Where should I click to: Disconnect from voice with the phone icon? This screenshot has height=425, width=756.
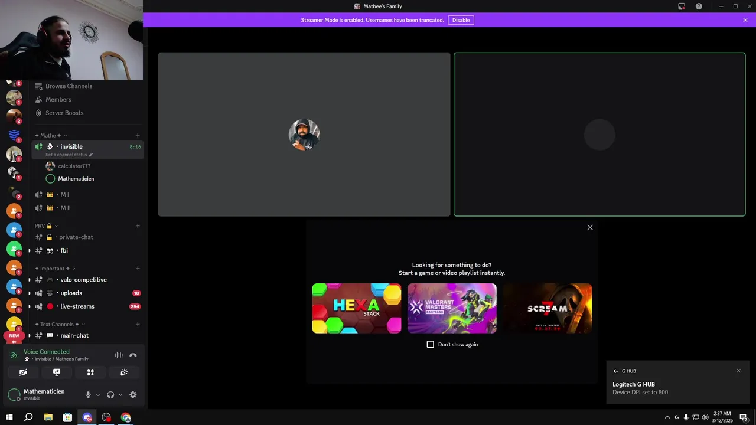(x=133, y=355)
